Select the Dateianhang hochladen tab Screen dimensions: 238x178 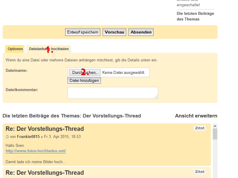[x=49, y=49]
